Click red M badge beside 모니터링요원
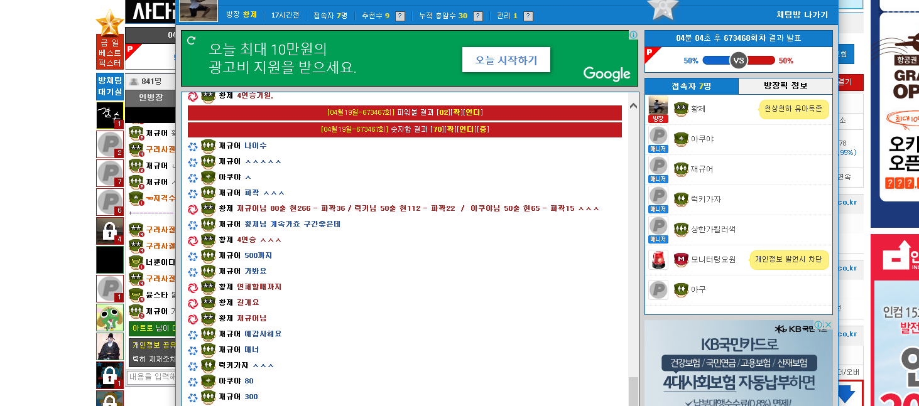Image resolution: width=919 pixels, height=406 pixels. tap(681, 259)
